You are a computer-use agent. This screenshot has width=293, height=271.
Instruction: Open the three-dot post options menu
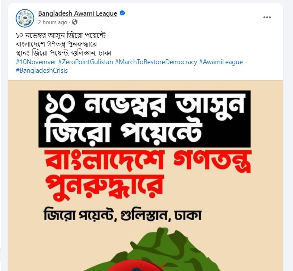coord(267,18)
